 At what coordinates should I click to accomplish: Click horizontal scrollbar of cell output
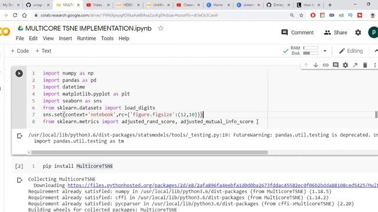coord(149,153)
